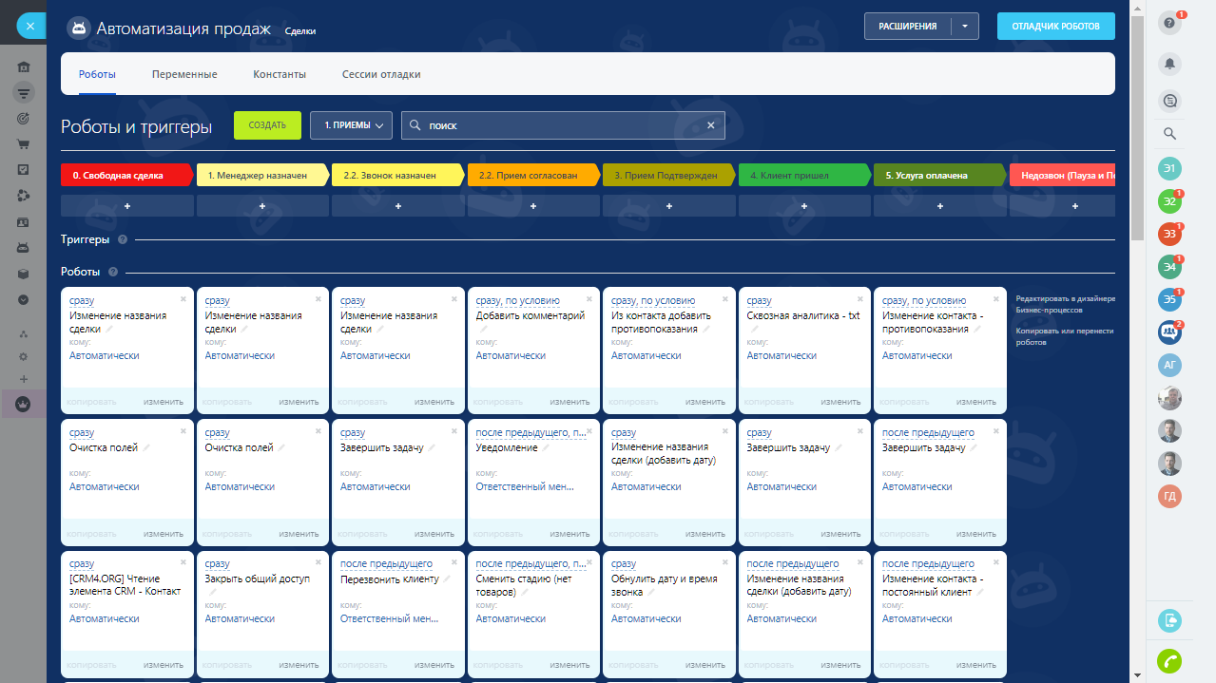The height and width of the screenshot is (683, 1216).
Task: Click the teal desktop app icon above phone
Action: pos(1170,620)
